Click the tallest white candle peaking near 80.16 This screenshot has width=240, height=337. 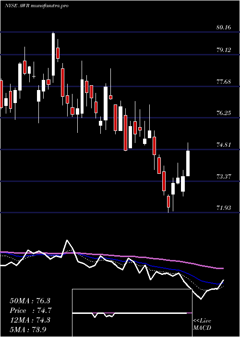(53, 54)
